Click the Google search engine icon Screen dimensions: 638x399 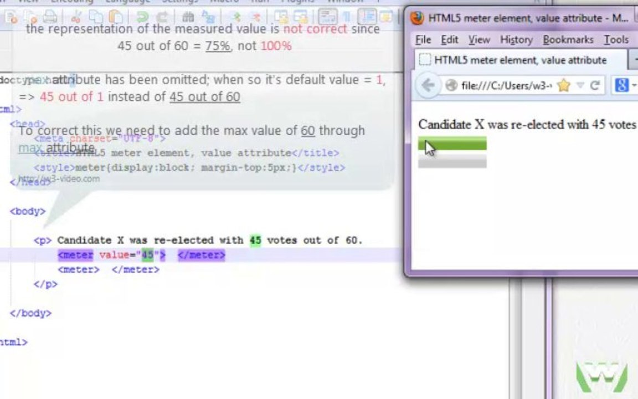coord(621,85)
